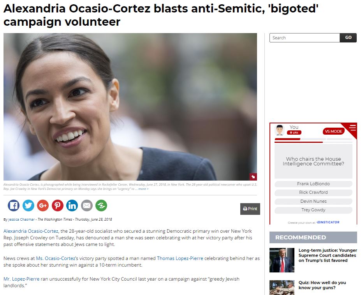The image size is (361, 295).
Task: Choose Devin Nunes quiz answer
Action: (x=313, y=201)
